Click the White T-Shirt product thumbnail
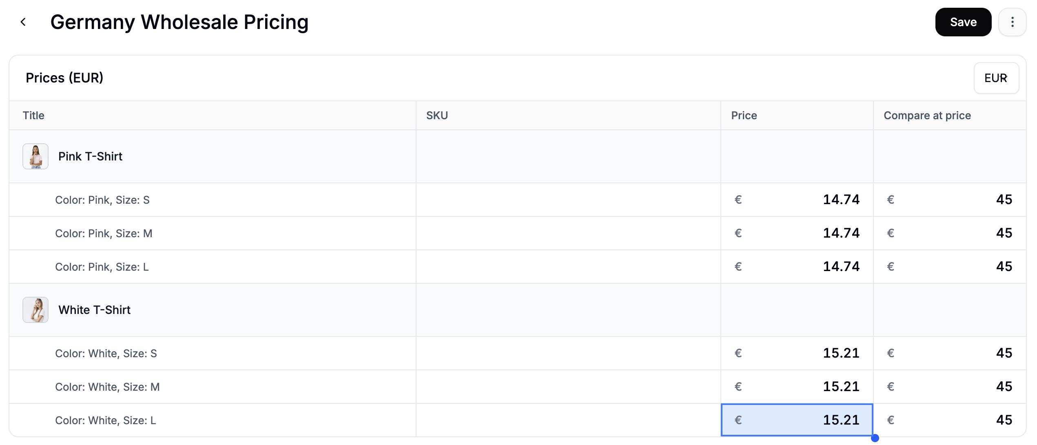1037x445 pixels. click(35, 309)
